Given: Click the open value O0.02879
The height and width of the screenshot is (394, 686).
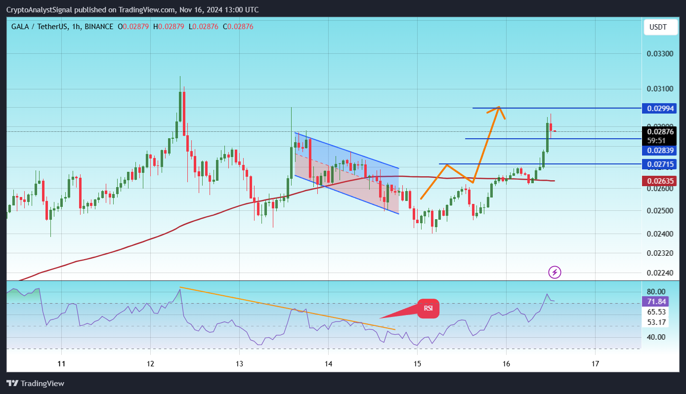Looking at the screenshot, I should [x=133, y=27].
